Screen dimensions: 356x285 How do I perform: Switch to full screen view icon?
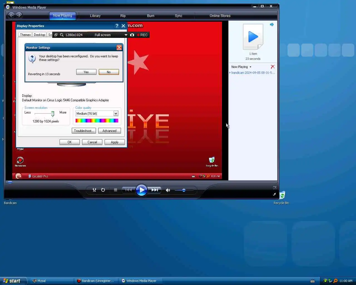(275, 188)
